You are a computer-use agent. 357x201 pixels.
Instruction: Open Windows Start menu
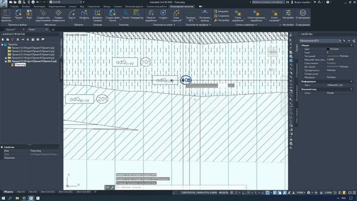tap(3, 198)
